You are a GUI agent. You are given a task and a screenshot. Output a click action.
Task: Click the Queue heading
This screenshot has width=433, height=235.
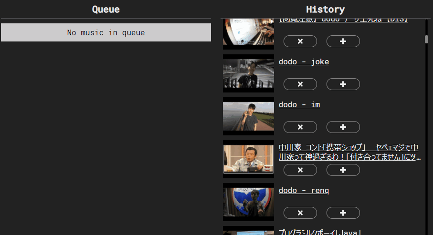coord(106,10)
